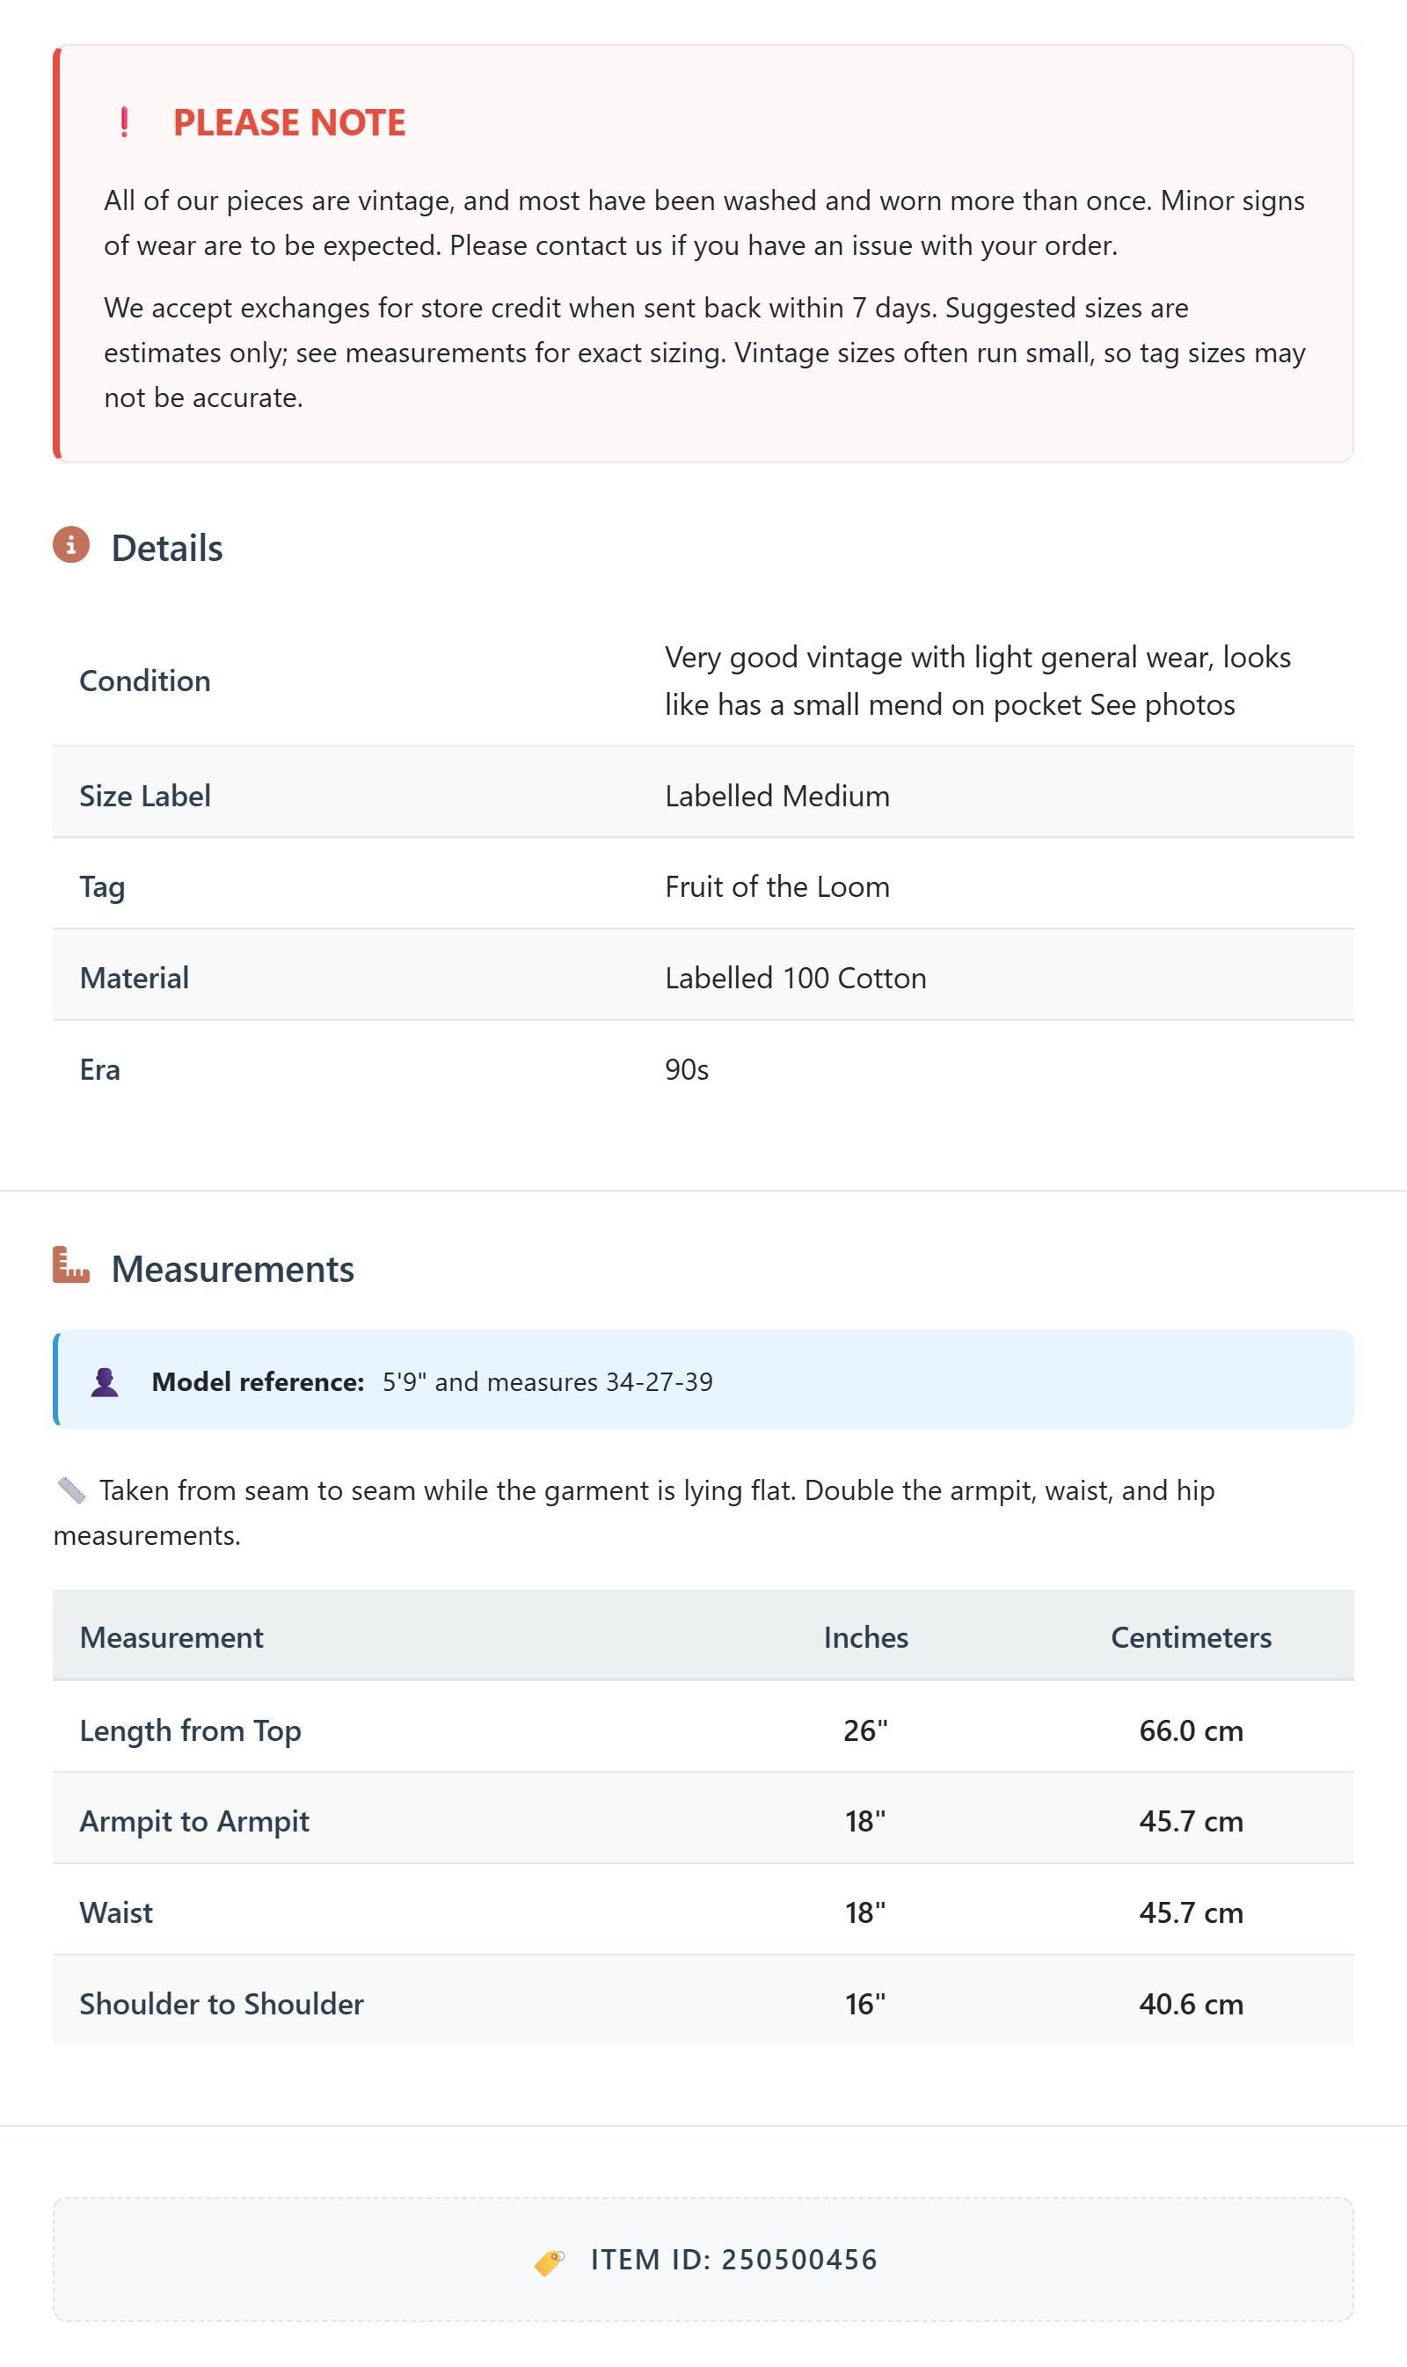The height and width of the screenshot is (2367, 1407).
Task: Select the Centimeters column header
Action: click(1191, 1637)
